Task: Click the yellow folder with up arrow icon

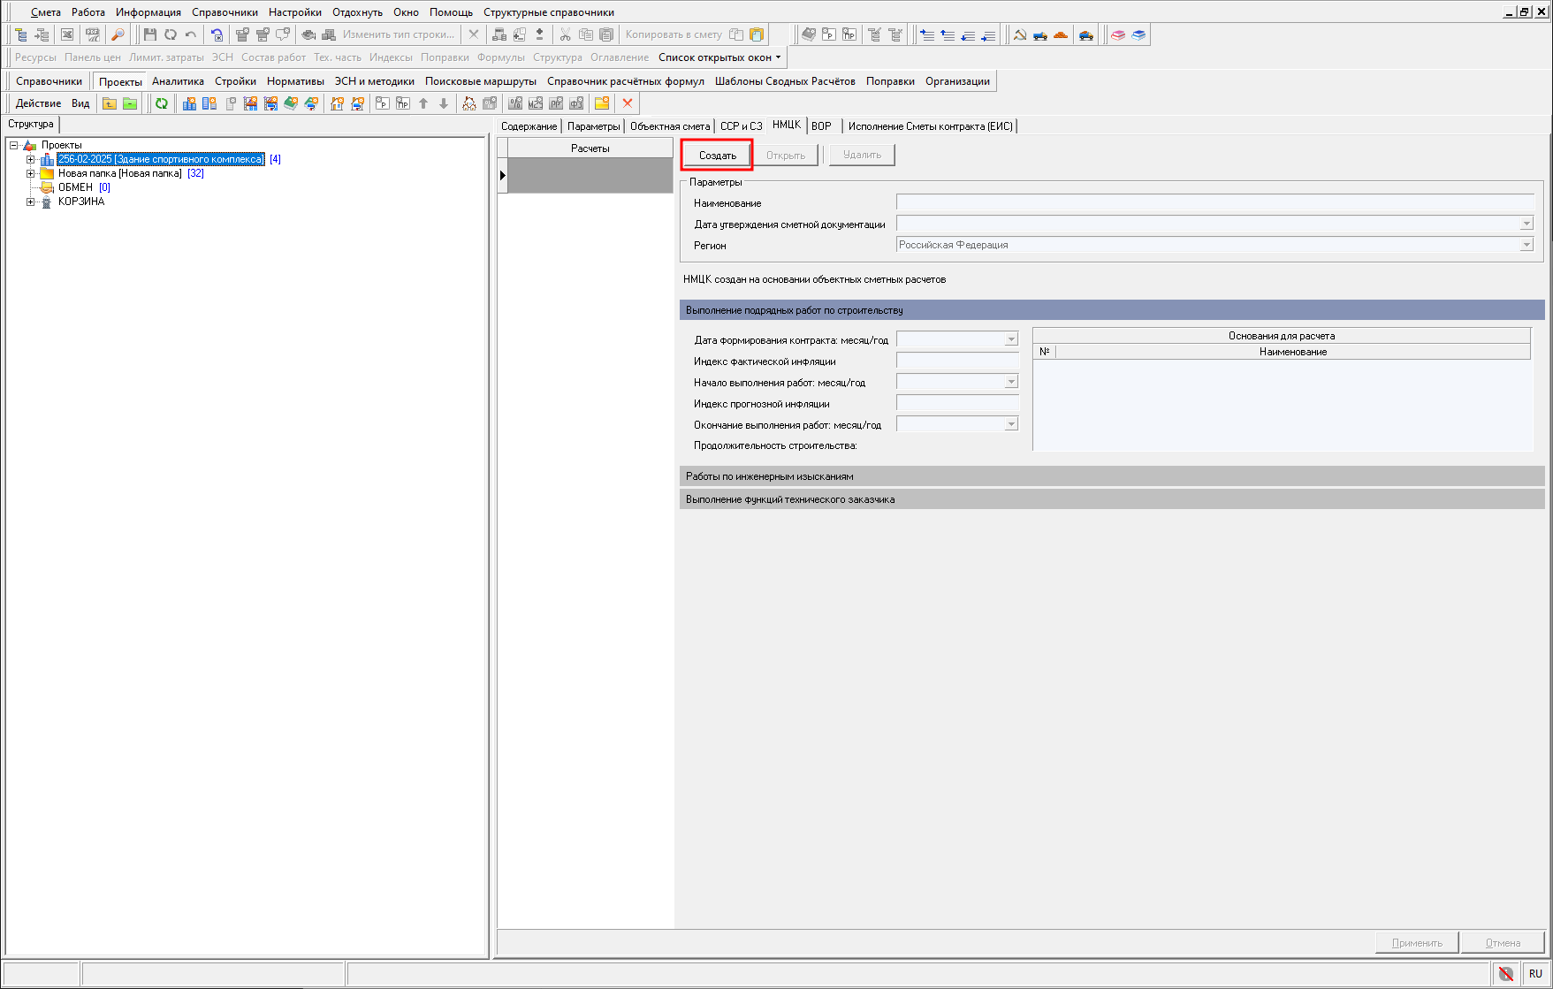Action: (110, 103)
